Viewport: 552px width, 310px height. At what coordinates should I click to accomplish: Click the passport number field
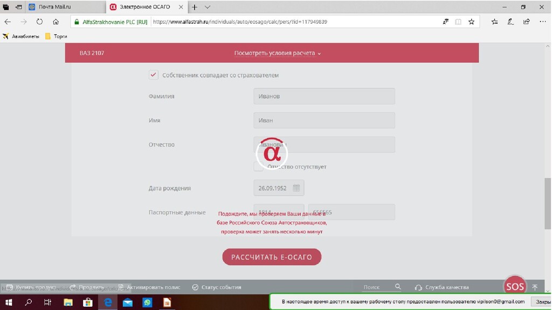[x=351, y=212]
